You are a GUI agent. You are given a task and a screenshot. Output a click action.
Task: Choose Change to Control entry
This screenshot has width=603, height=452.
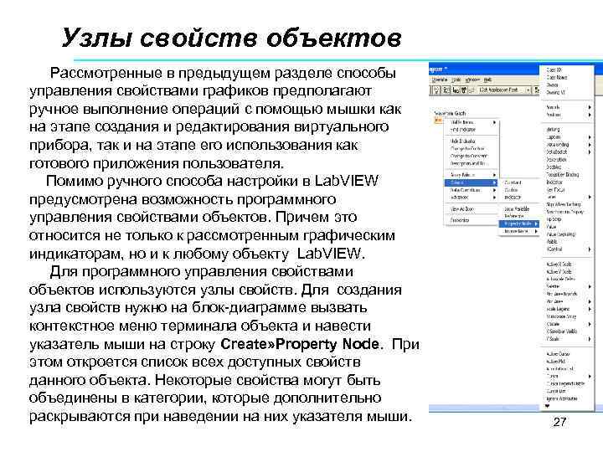(x=467, y=149)
